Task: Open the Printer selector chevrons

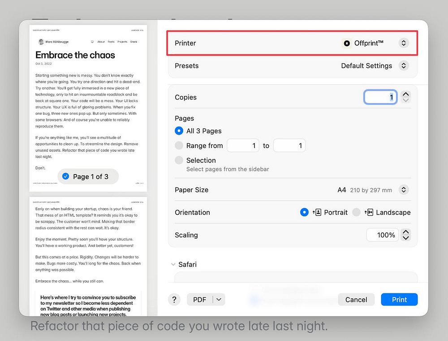Action: (x=404, y=43)
